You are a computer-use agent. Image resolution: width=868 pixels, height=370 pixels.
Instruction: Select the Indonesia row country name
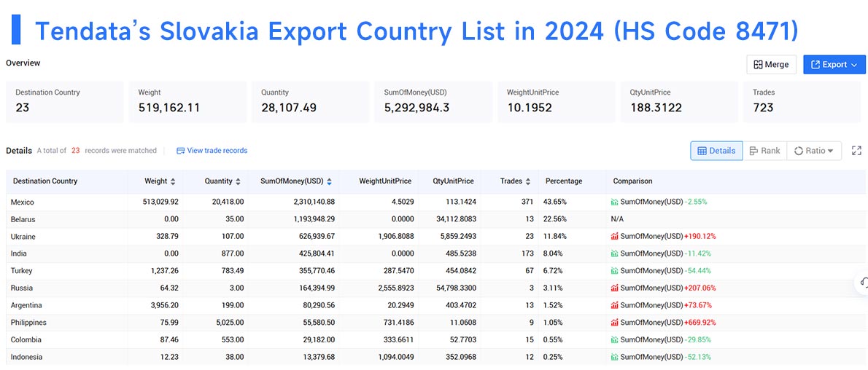click(26, 357)
